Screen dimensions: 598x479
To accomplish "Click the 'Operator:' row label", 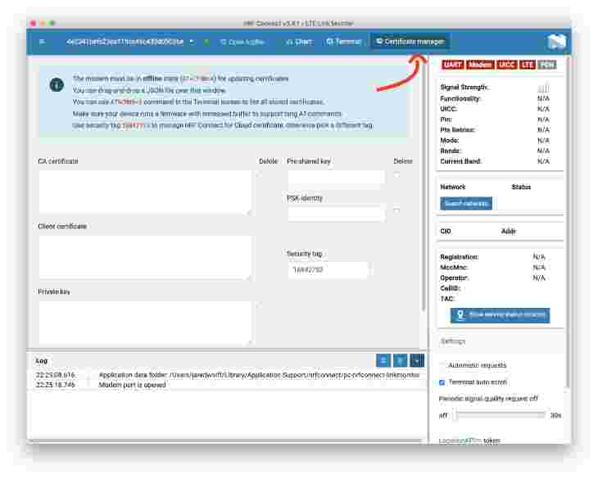I will (454, 278).
